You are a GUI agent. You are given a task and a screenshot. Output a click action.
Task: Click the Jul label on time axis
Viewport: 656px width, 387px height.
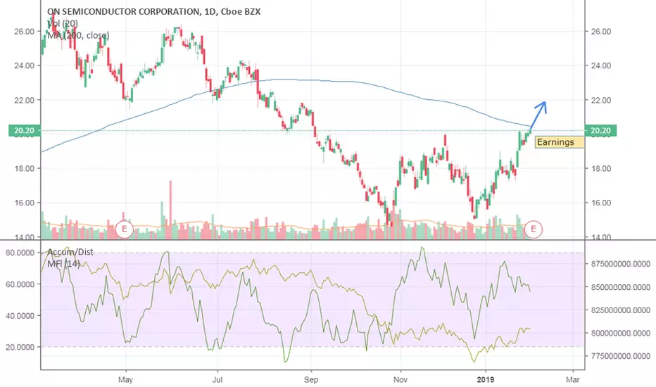(217, 379)
